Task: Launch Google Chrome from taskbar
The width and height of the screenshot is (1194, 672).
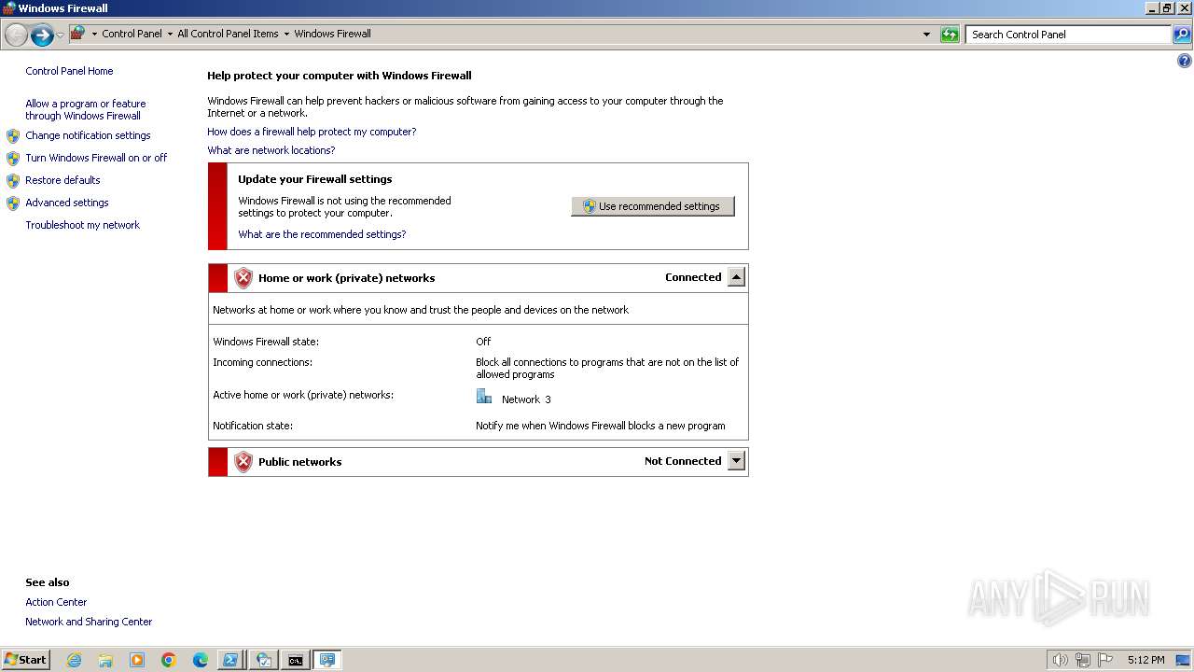Action: [x=169, y=660]
